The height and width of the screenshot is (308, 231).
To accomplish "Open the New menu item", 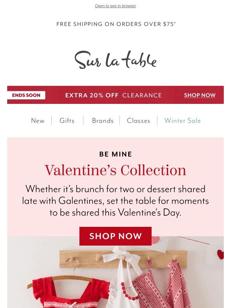I will [x=38, y=121].
